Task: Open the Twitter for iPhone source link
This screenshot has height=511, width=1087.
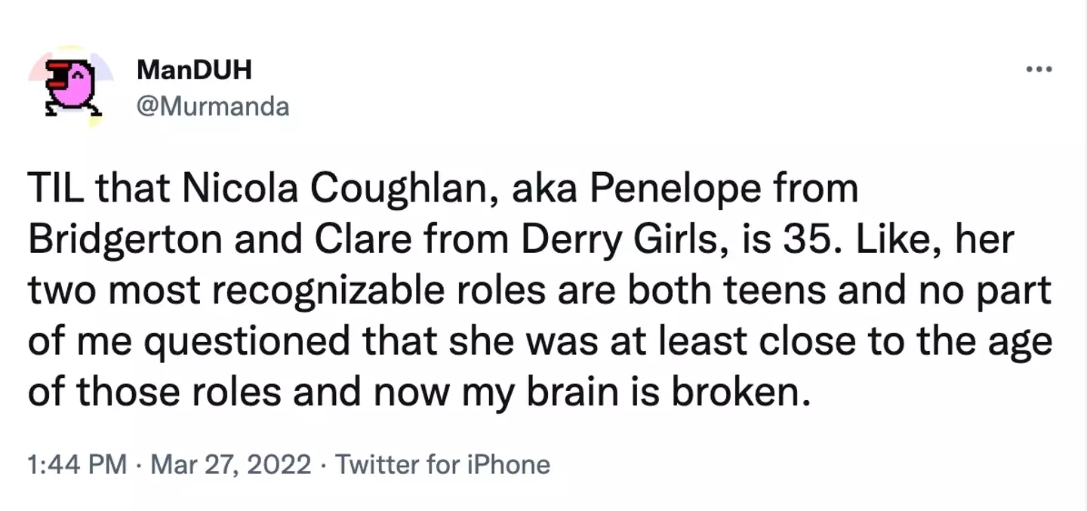Action: [x=442, y=464]
